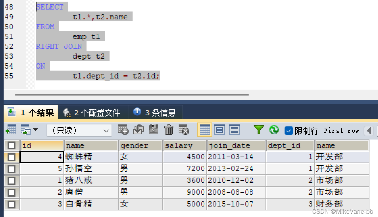This screenshot has height=217, width=378.
Task: Check the row checkbox for 蜘蛛精
Action: coord(12,157)
